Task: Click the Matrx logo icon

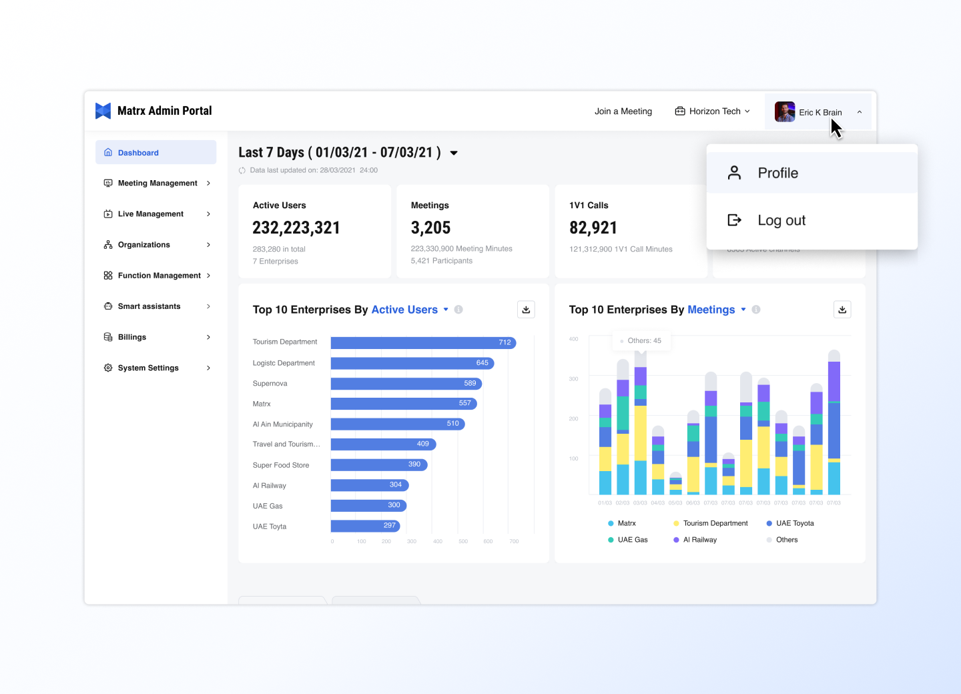Action: tap(103, 111)
